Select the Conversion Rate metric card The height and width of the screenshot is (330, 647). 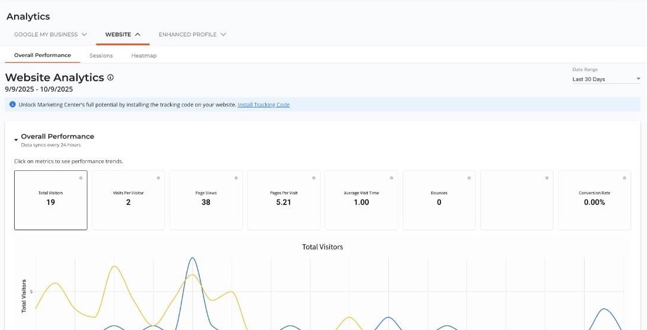(x=594, y=200)
